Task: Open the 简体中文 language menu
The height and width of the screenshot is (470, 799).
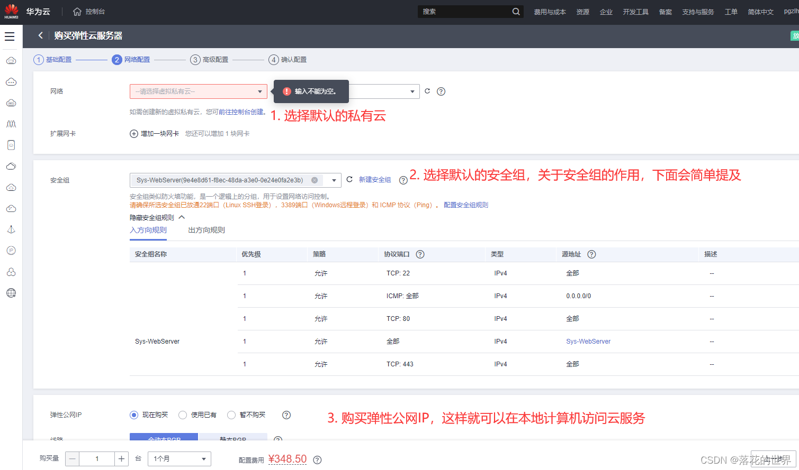Action: (761, 12)
